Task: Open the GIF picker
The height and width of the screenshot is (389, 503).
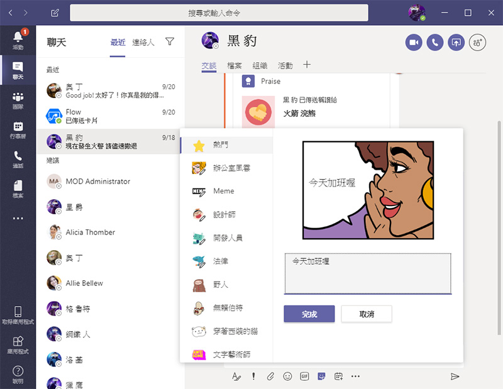Action: 304,376
